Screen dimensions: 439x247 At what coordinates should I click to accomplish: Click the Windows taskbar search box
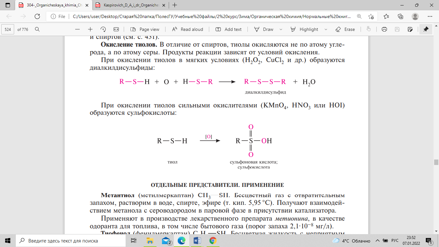coord(71,241)
